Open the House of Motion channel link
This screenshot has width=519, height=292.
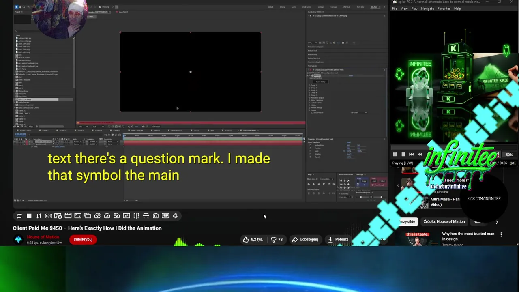point(43,237)
